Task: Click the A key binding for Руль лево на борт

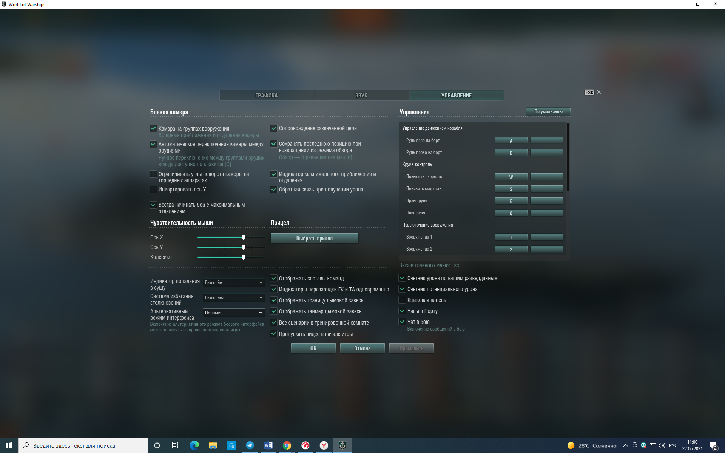Action: [x=511, y=141]
